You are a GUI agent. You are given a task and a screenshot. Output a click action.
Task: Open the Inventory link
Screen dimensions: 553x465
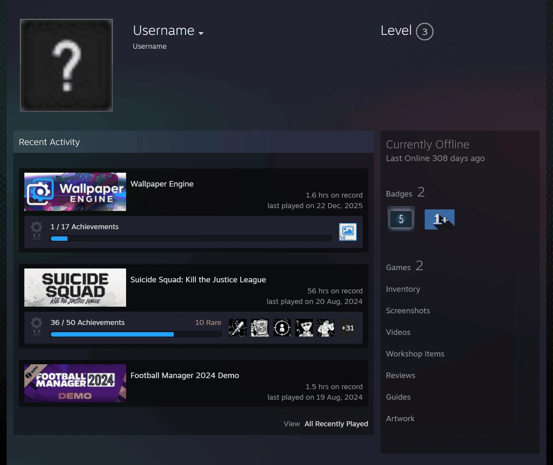403,289
